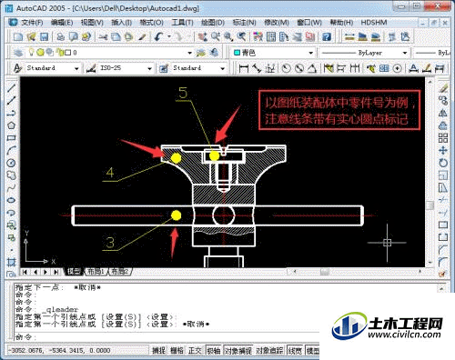Select the Circle tool in the draw toolbar

pyautogui.click(x=11, y=163)
